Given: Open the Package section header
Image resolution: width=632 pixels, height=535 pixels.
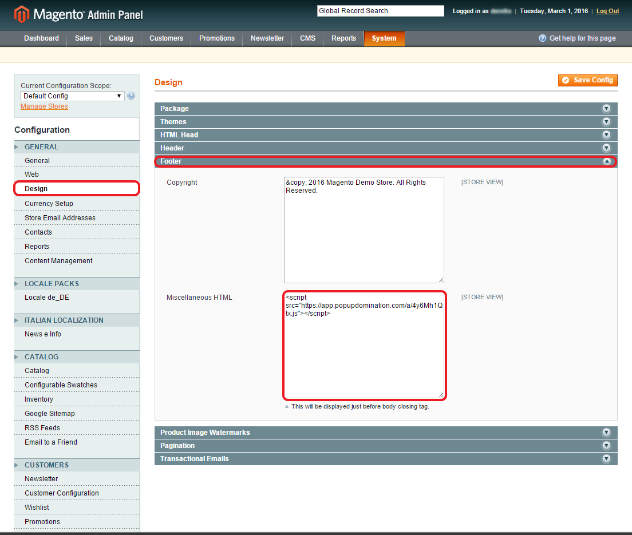Looking at the screenshot, I should [386, 108].
